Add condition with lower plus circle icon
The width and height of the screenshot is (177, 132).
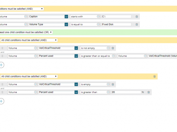(x=1, y=101)
